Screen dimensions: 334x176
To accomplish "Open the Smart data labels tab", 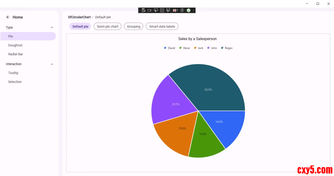I will [162, 27].
